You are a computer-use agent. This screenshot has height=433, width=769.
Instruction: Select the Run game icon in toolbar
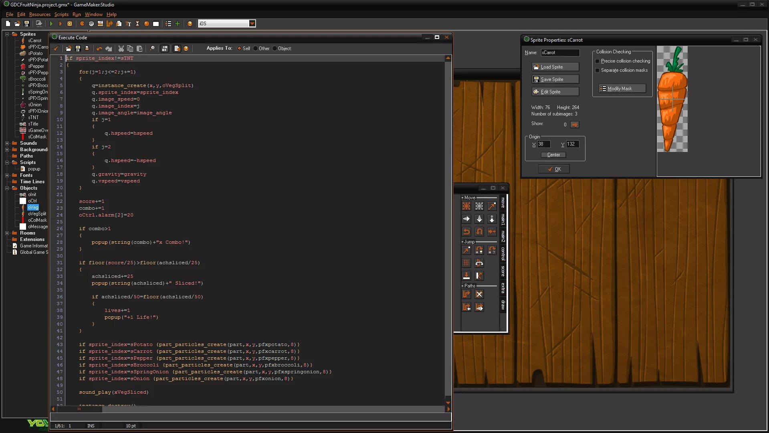51,23
